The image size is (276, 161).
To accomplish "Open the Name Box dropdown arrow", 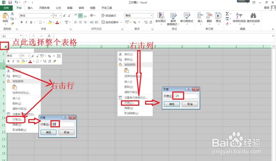I will click(22, 36).
